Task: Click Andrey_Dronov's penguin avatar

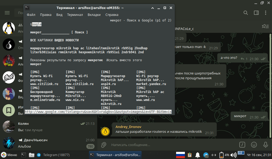Action: 105,131
